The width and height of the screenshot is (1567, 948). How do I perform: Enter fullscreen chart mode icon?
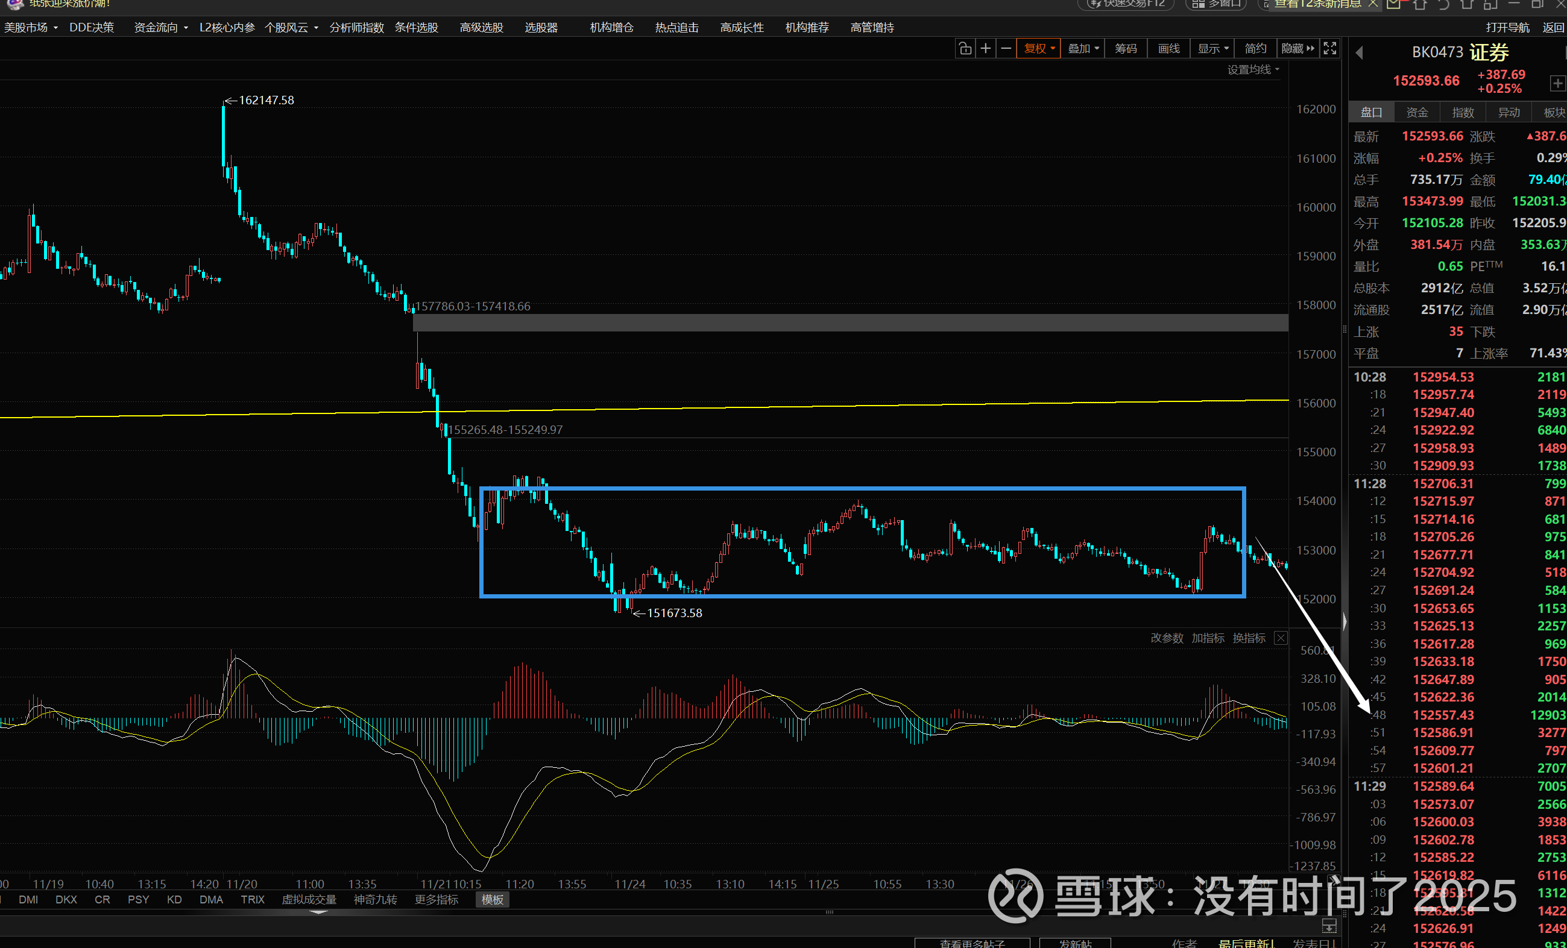click(x=1329, y=48)
